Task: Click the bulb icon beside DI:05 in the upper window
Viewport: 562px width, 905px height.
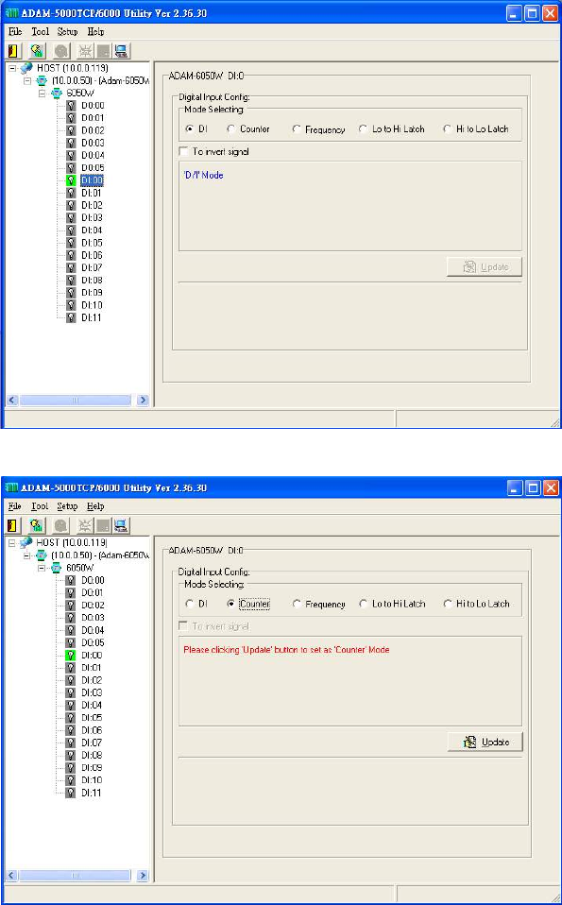Action: (x=71, y=243)
